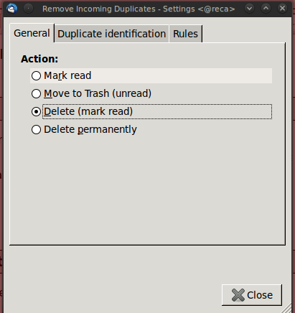Click the X icon in the title bar
This screenshot has width=295, height=313.
(x=282, y=9)
